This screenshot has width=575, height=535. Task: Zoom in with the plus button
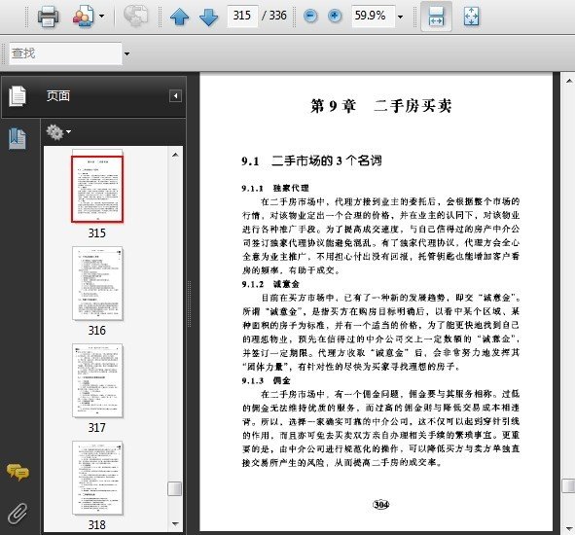(x=334, y=16)
